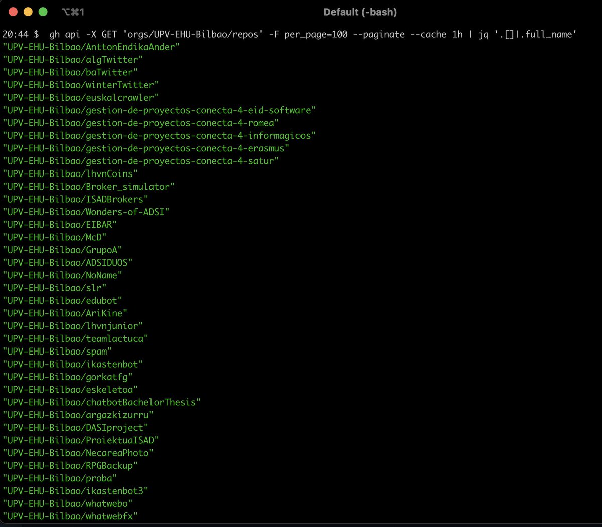Viewport: 602px width, 527px height.
Task: Select the "UPV-EHU-Bilbao/Wonders-of-ADSI" line
Action: (x=86, y=212)
